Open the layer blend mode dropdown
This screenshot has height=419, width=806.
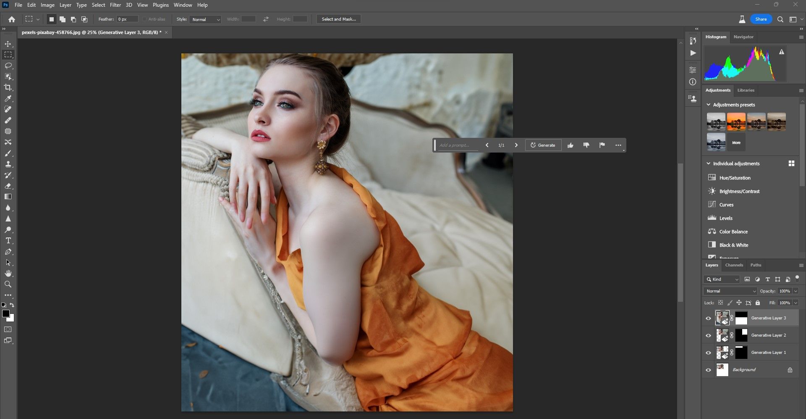730,291
